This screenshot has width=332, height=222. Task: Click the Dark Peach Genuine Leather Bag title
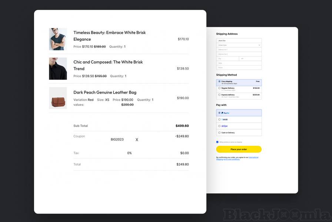click(105, 92)
